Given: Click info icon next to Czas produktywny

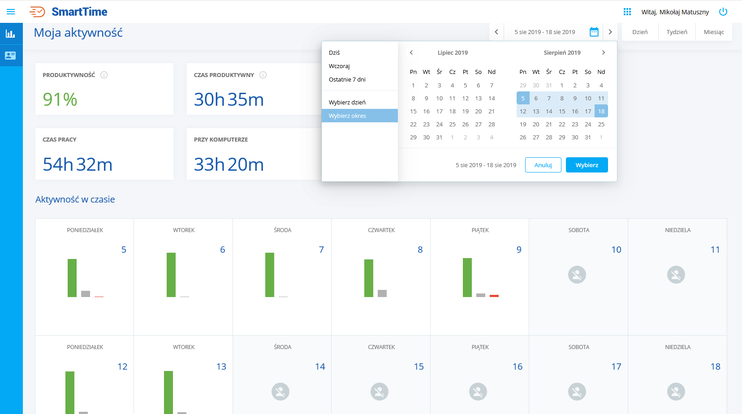Looking at the screenshot, I should pos(263,75).
